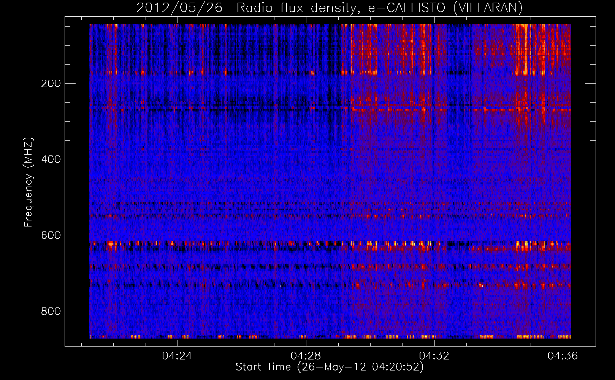
Task: Click the 04:32 time tick label
Action: point(434,356)
